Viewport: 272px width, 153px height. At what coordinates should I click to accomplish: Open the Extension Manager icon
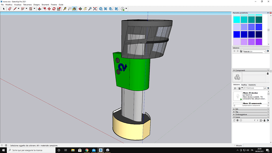tap(116, 9)
